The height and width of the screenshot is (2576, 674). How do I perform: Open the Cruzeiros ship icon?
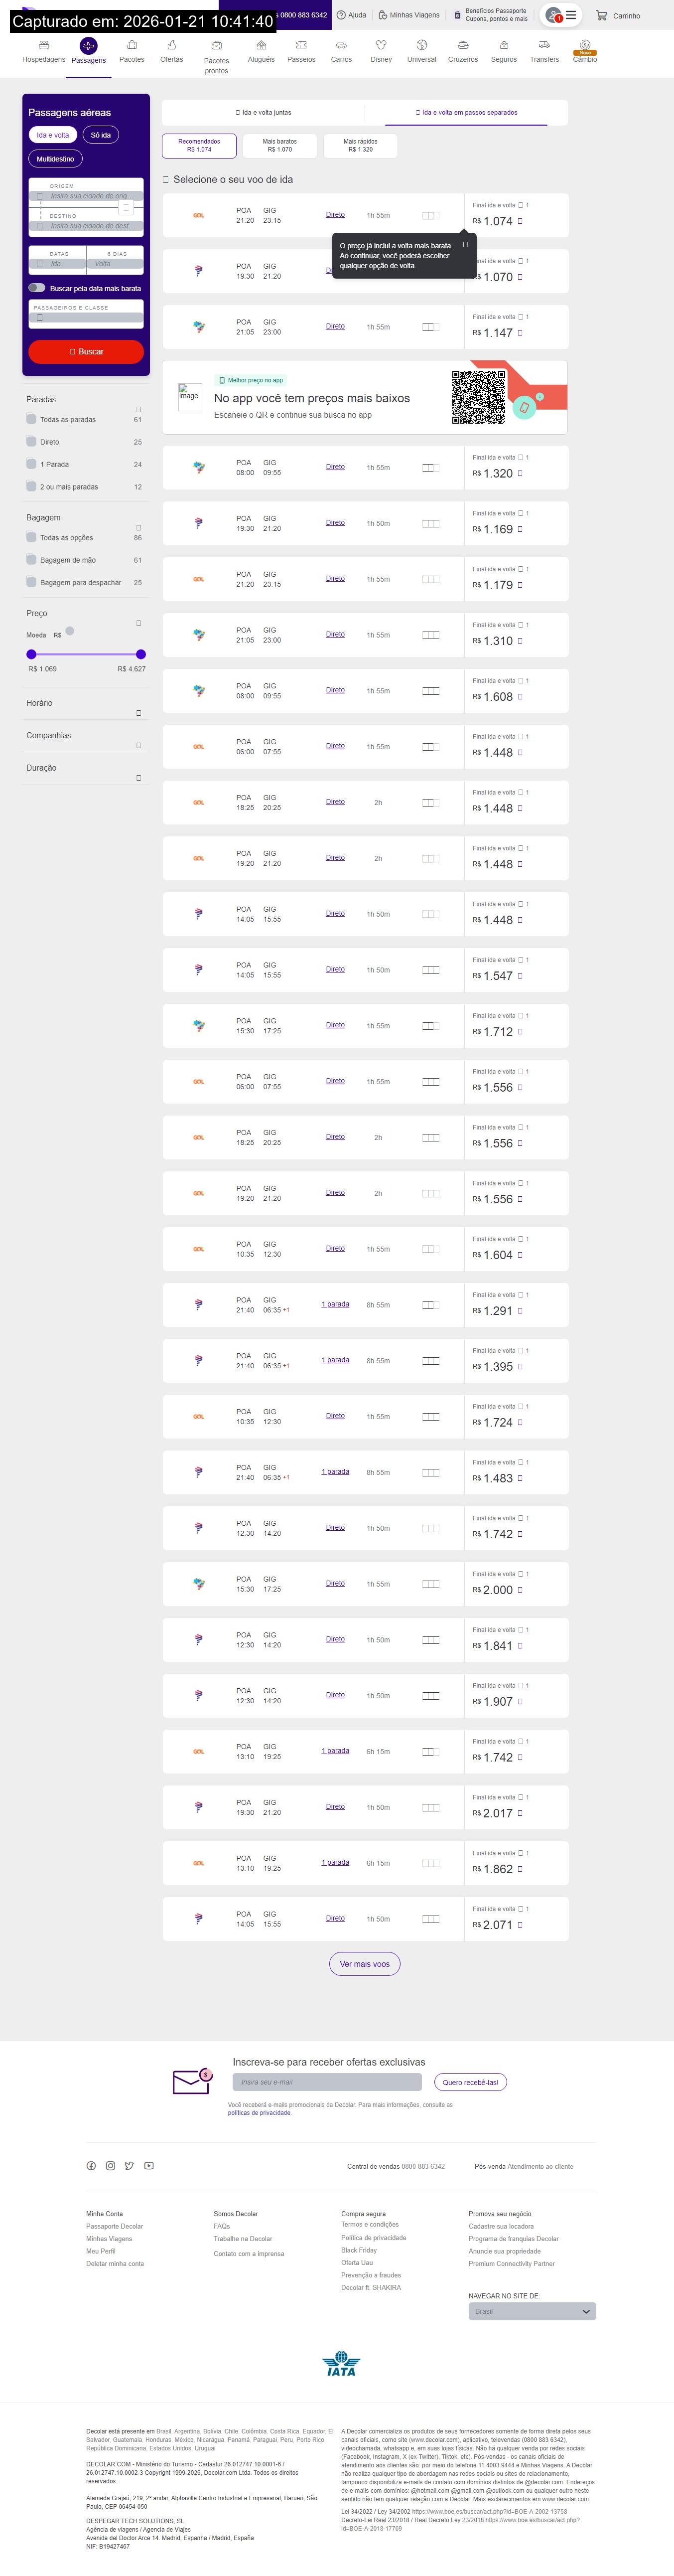click(x=463, y=45)
